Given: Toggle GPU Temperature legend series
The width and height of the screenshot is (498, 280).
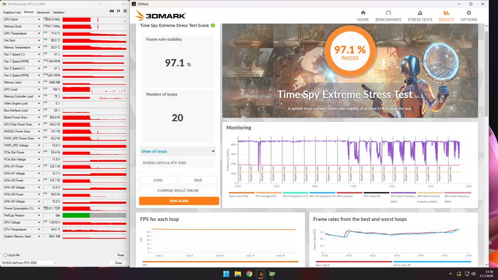Looking at the screenshot, I should tap(322, 194).
